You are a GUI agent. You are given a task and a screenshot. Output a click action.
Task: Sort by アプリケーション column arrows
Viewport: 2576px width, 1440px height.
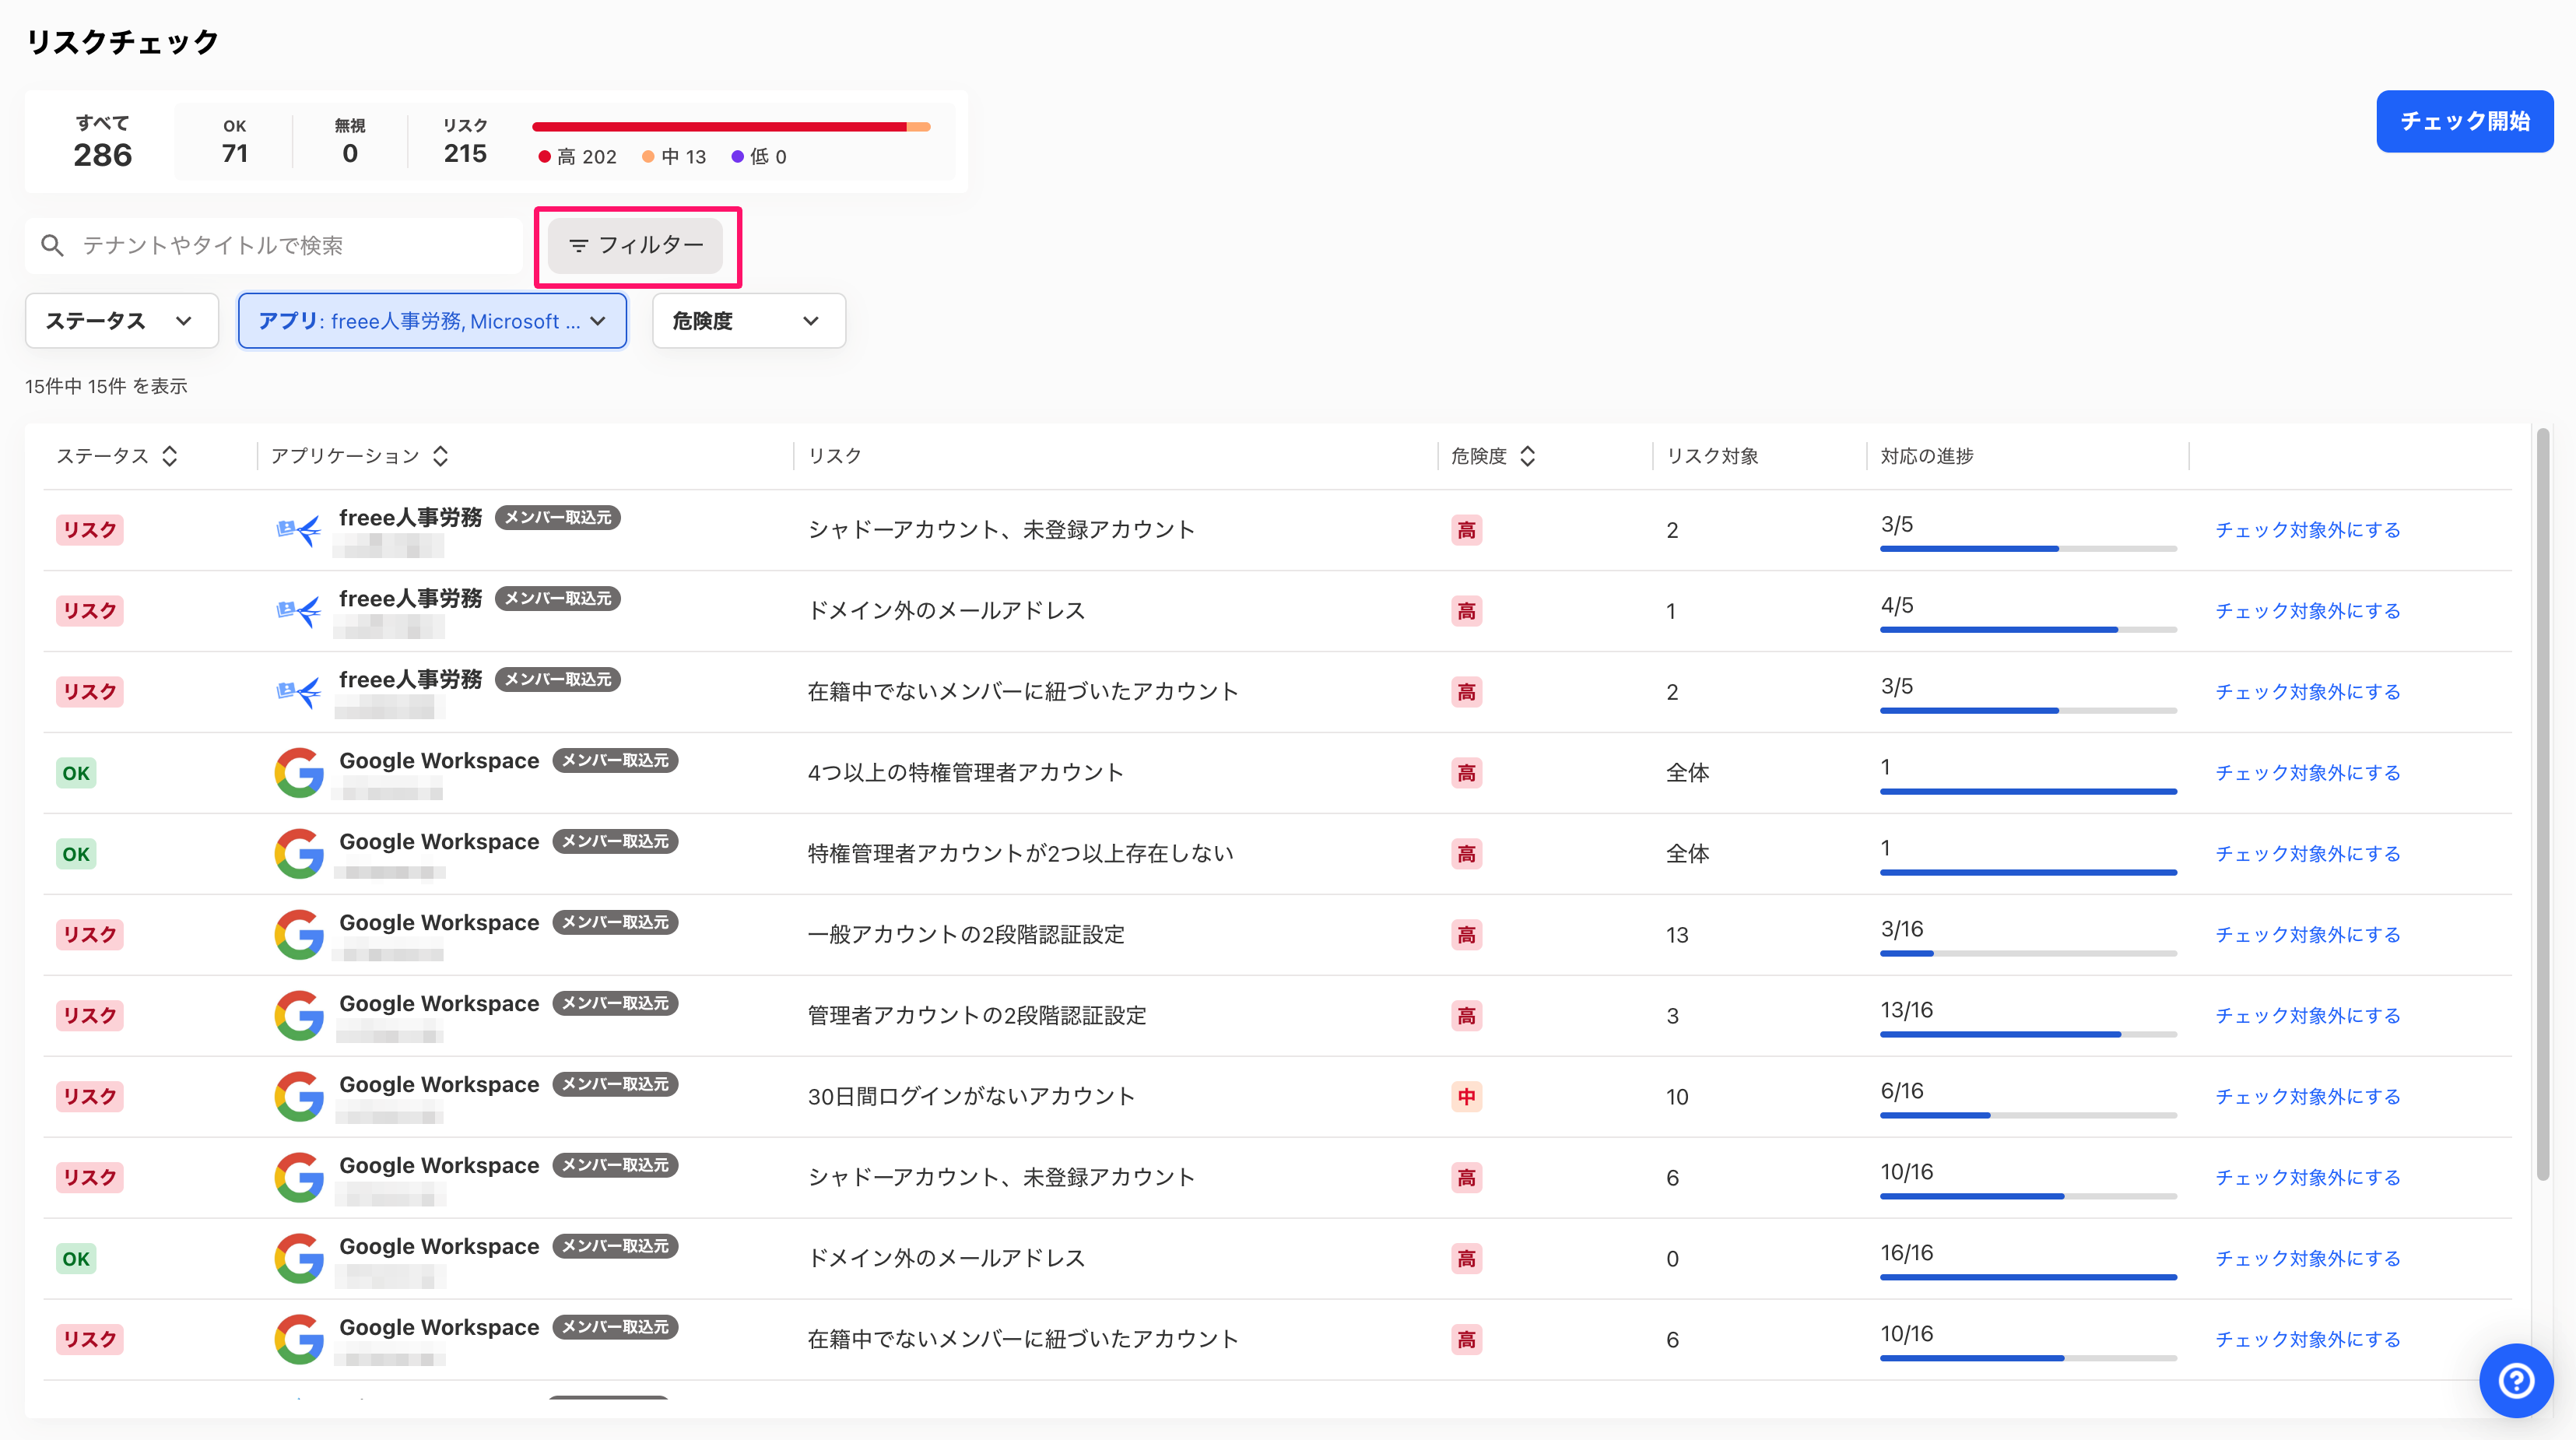441,456
